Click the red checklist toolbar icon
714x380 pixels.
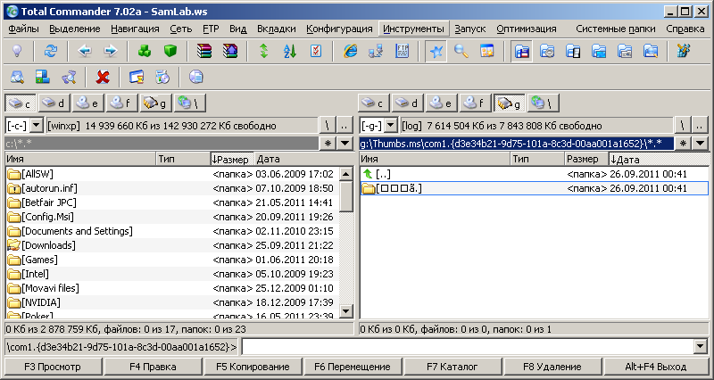[316, 51]
